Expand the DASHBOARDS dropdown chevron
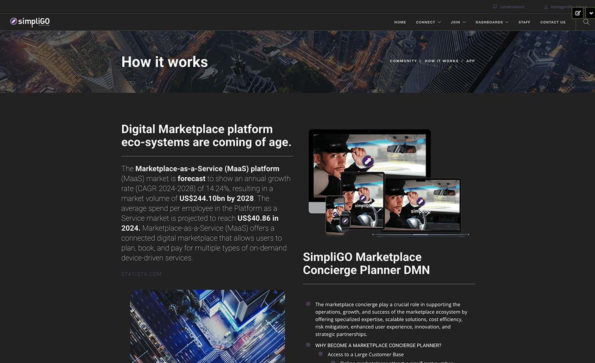The image size is (595, 363). click(x=507, y=22)
